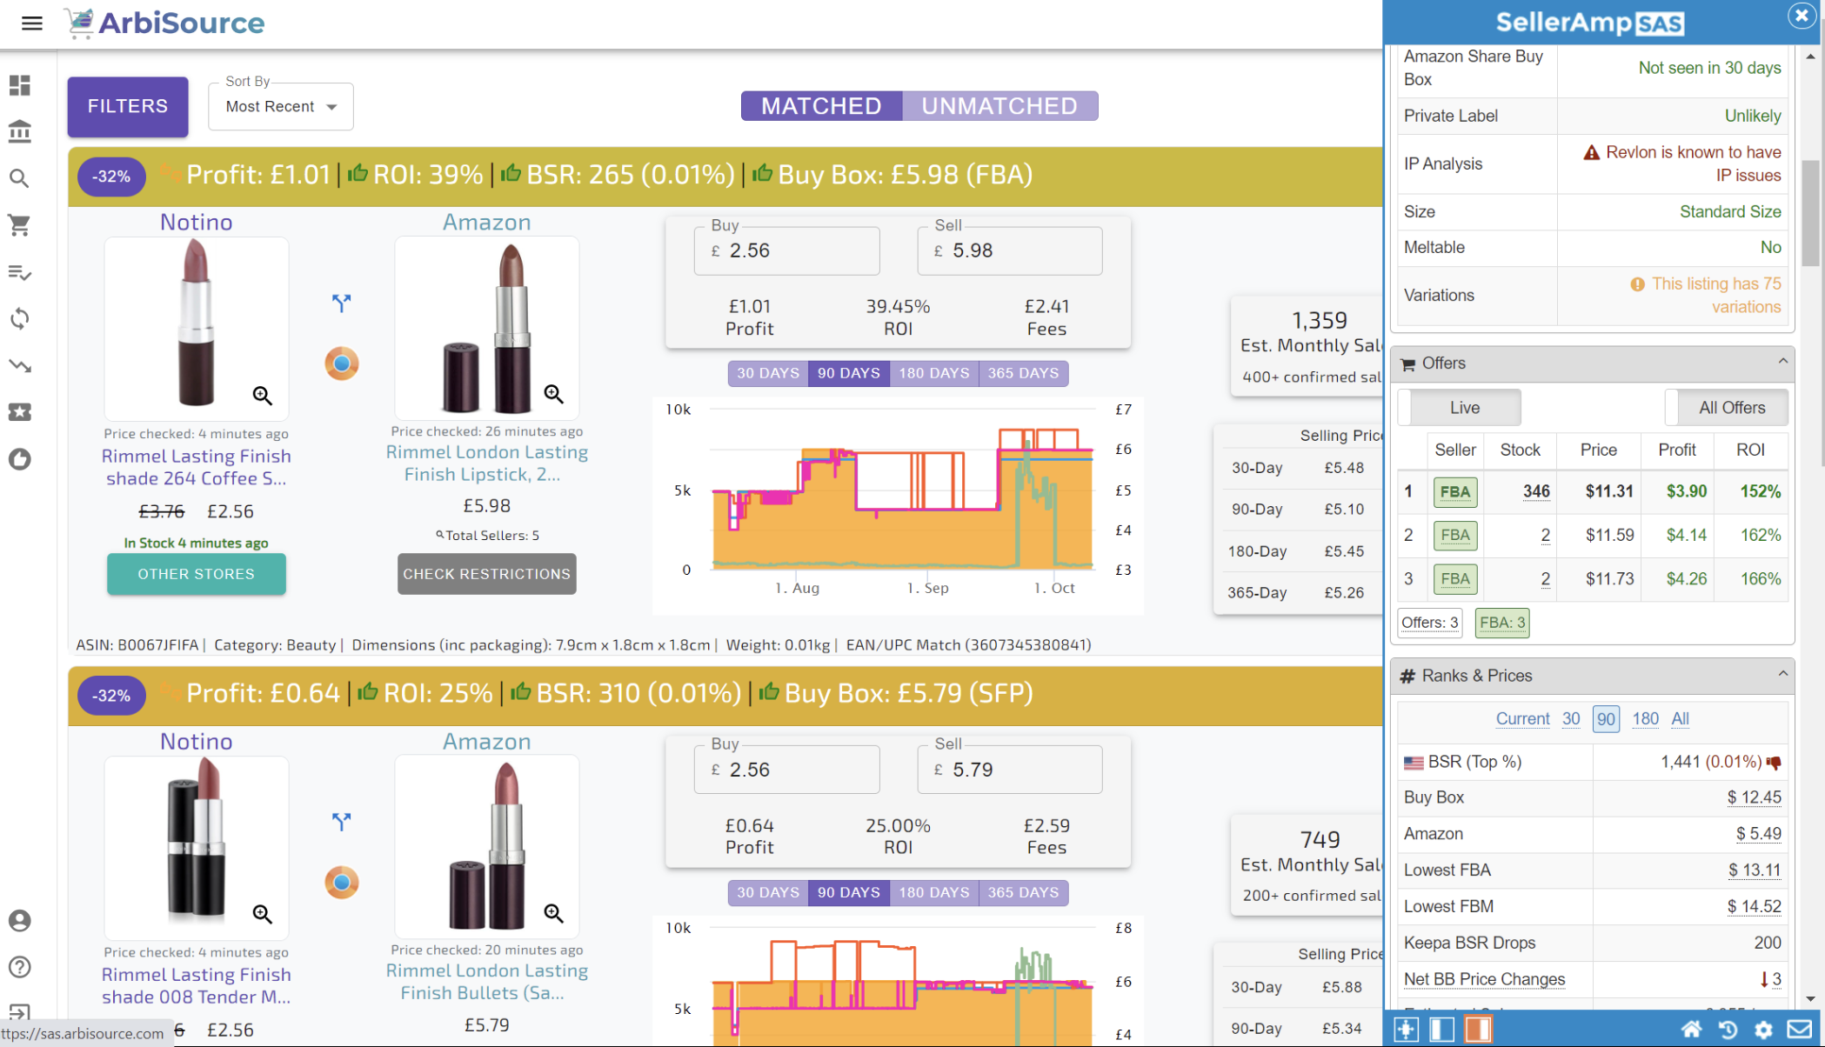Viewport: 1825px width, 1047px height.
Task: Click Net BB Price Changes label
Action: coord(1484,979)
